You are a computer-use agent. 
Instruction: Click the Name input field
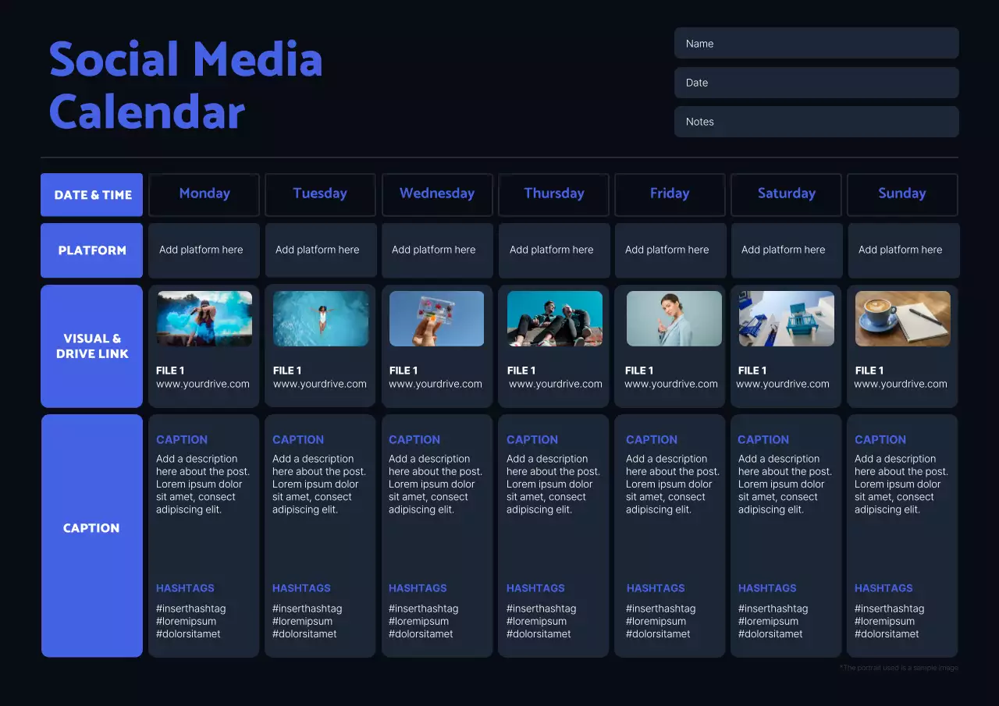pos(816,43)
